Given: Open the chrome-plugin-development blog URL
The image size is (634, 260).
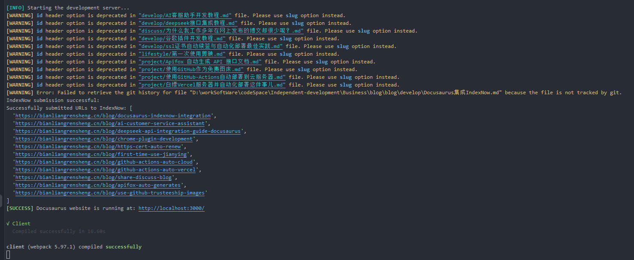Looking at the screenshot, I should 104,139.
